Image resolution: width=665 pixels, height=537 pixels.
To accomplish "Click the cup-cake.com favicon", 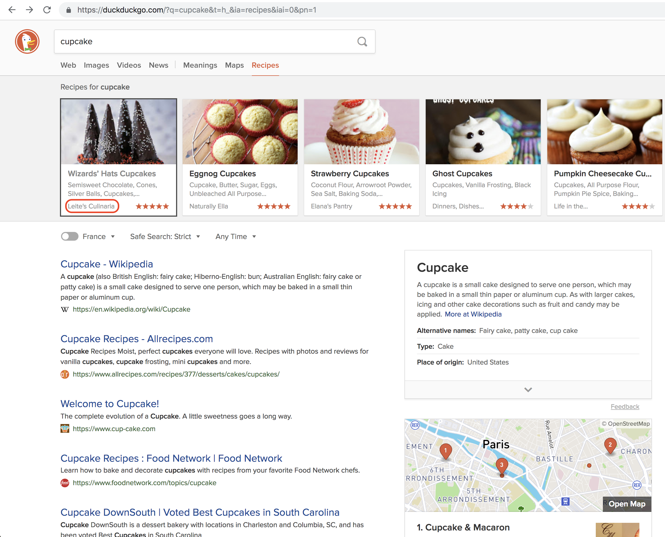I will tap(65, 429).
